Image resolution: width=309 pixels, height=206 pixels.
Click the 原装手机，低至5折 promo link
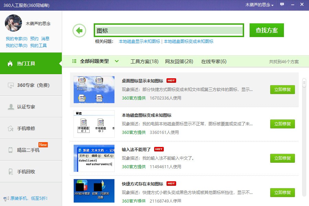[x=28, y=198]
